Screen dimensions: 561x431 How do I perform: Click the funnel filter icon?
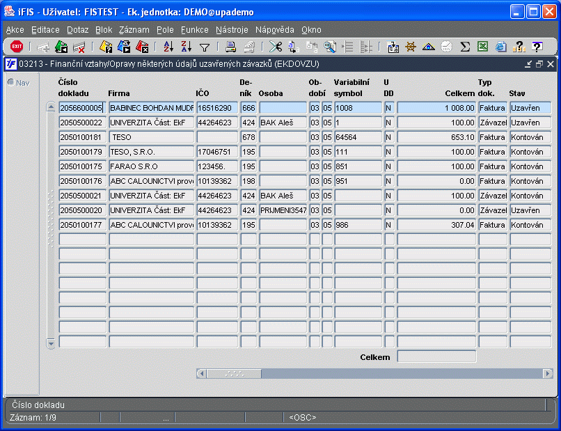(205, 47)
